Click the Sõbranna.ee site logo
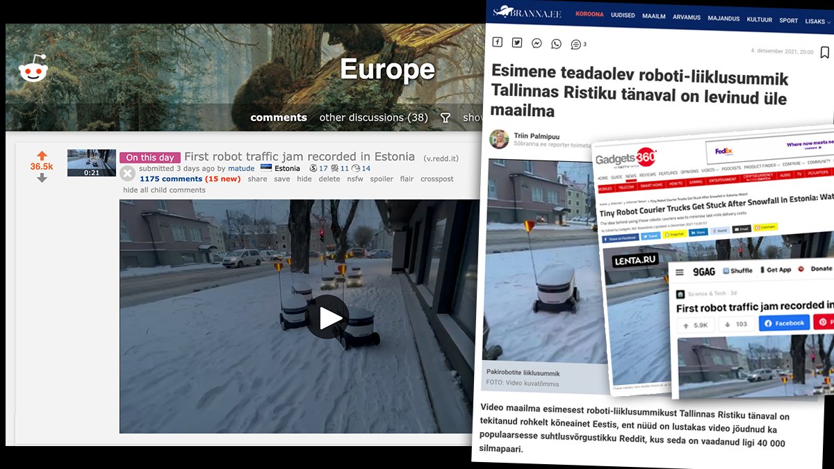 point(527,13)
